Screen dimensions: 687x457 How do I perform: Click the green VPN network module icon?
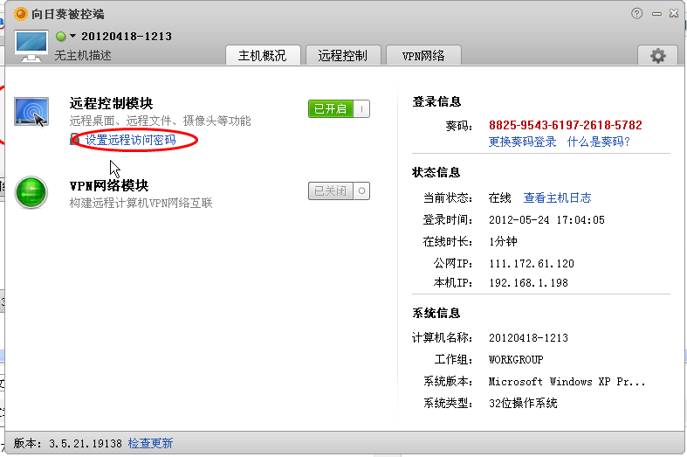pyautogui.click(x=31, y=192)
